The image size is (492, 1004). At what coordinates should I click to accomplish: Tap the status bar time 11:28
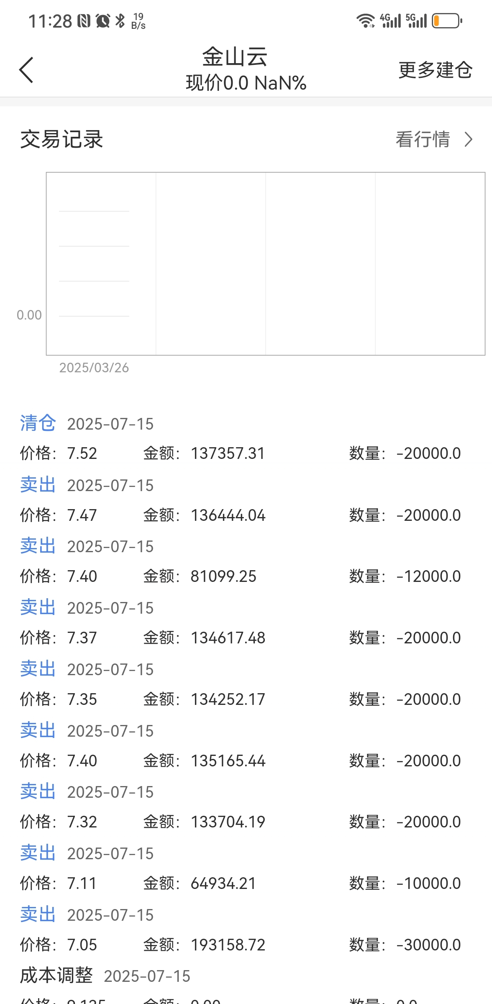click(x=50, y=21)
